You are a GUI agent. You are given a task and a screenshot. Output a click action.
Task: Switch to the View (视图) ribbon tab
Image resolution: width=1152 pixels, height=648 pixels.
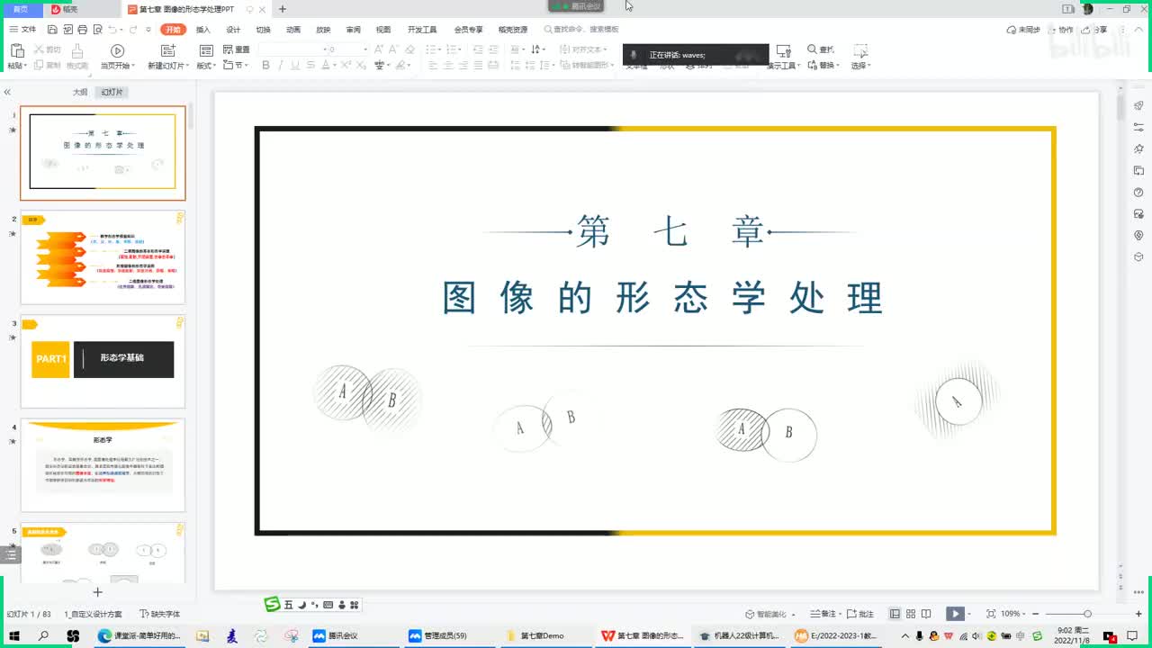(x=383, y=30)
